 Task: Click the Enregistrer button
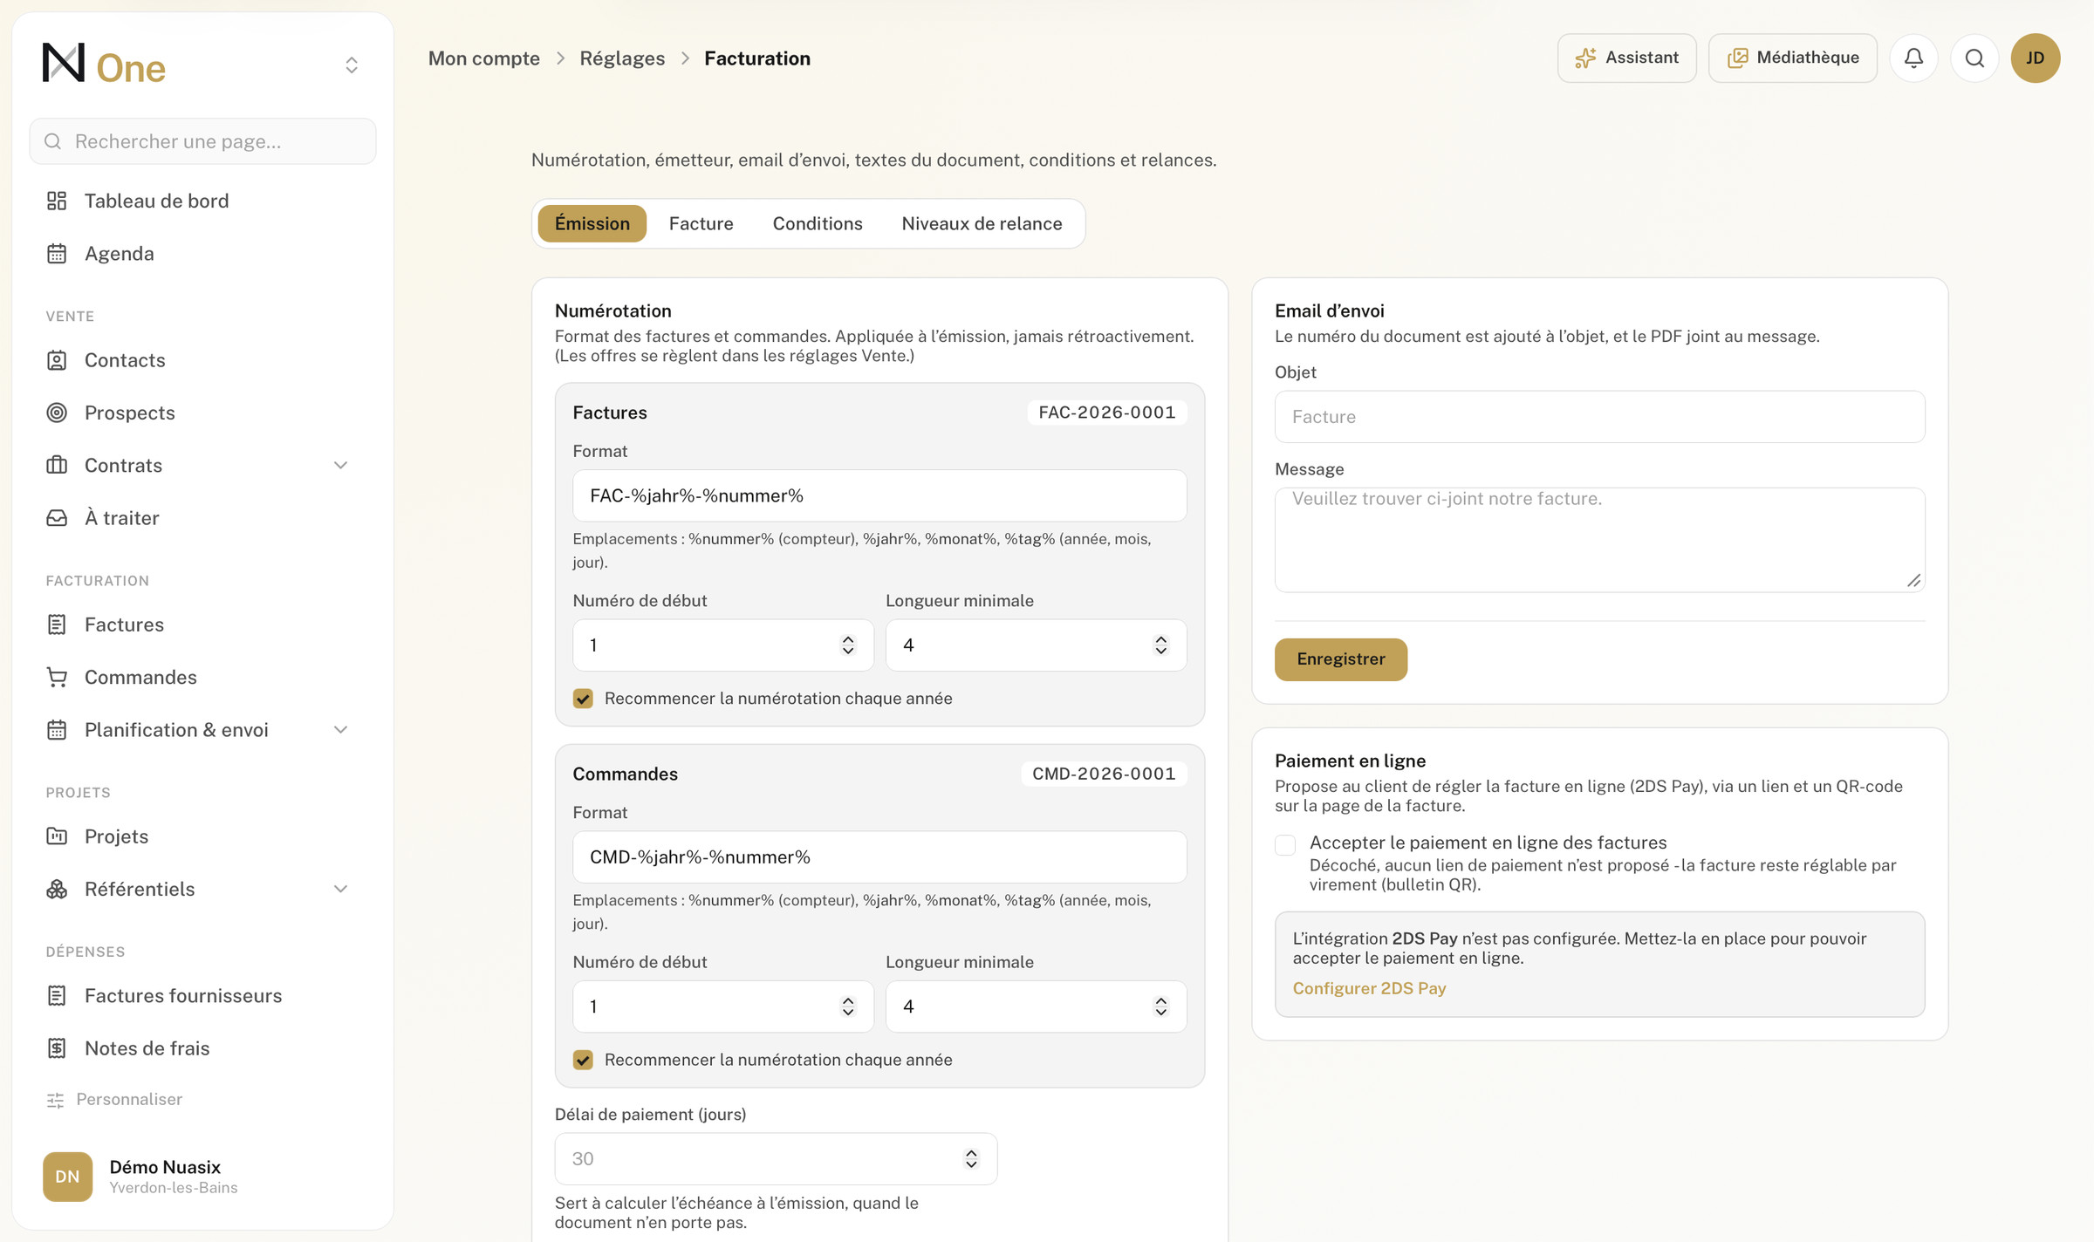tap(1340, 659)
